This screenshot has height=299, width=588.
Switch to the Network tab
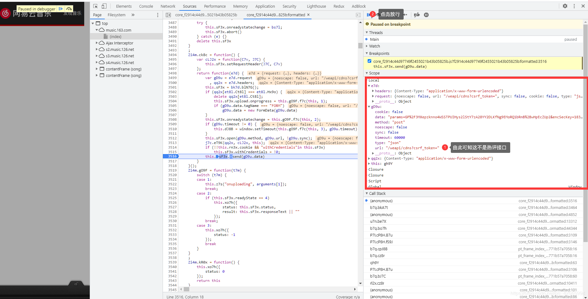pyautogui.click(x=168, y=6)
